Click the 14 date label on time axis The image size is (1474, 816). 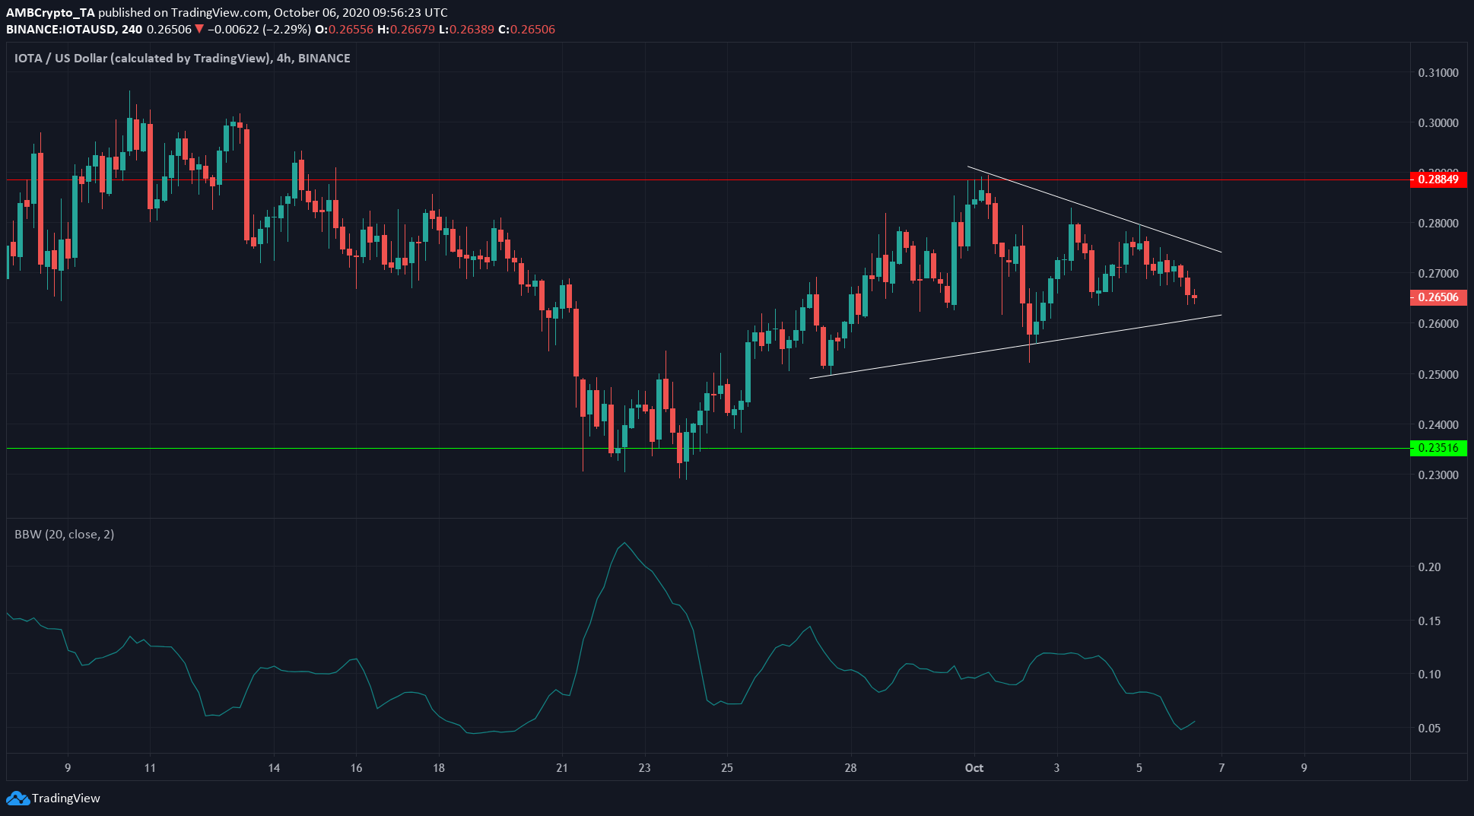274,768
